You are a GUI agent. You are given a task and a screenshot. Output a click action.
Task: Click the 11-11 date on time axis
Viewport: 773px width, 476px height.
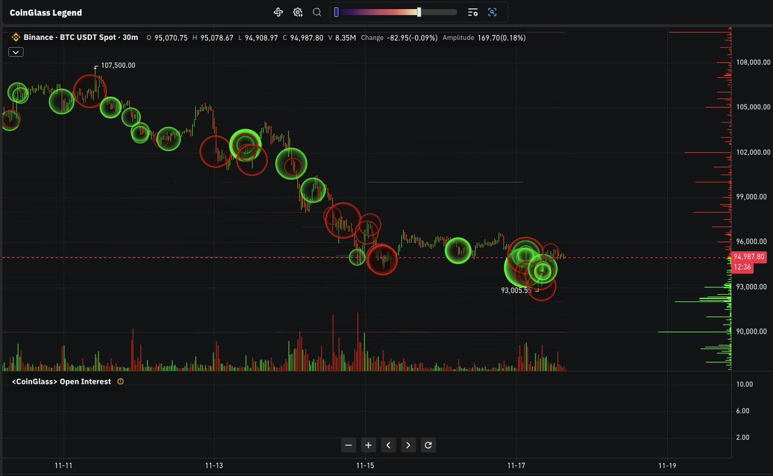[63, 465]
